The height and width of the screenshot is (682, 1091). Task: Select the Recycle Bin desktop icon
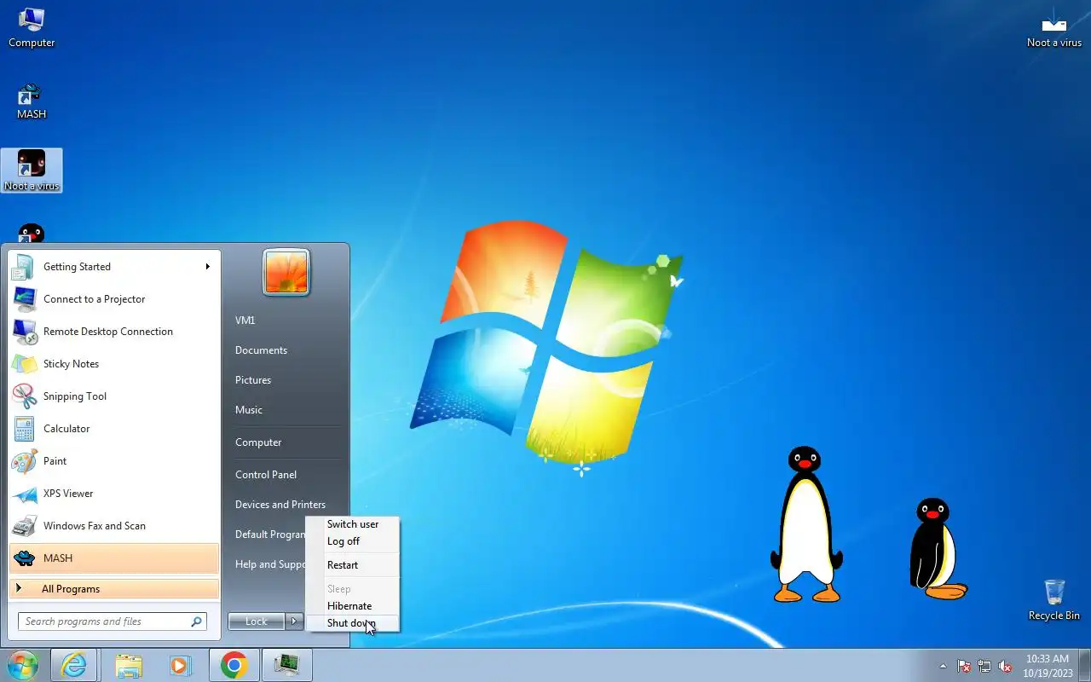[x=1054, y=599]
